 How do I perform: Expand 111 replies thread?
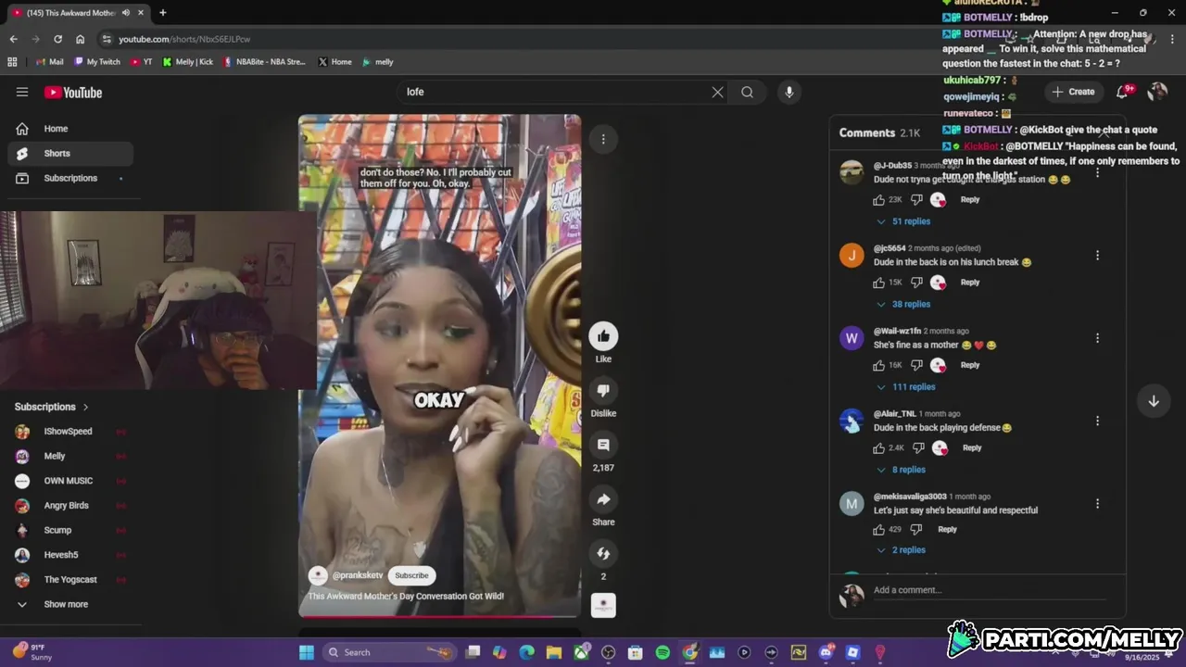[905, 386]
